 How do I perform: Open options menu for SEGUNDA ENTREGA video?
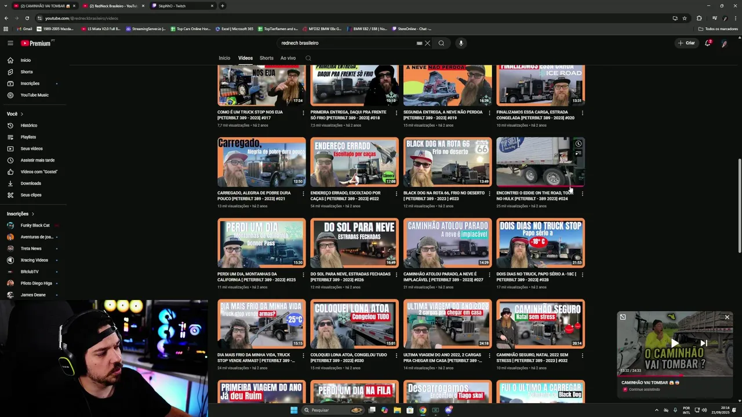[489, 113]
